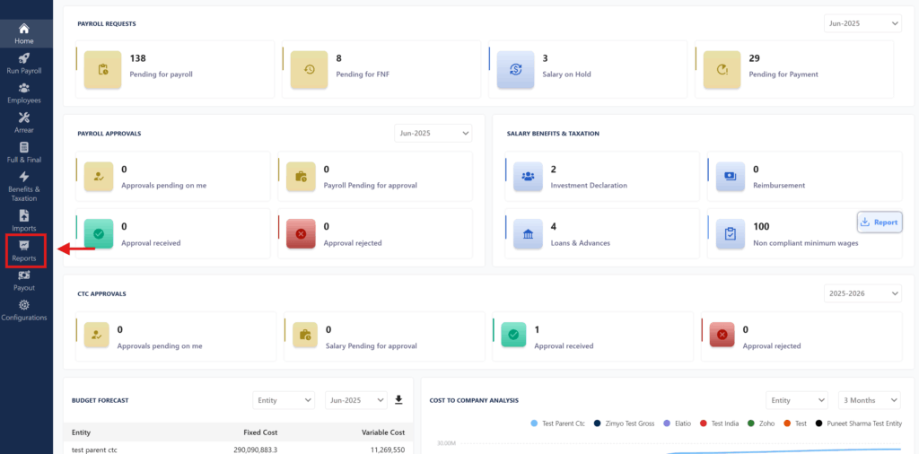Open Benefits & Taxation module

click(24, 186)
